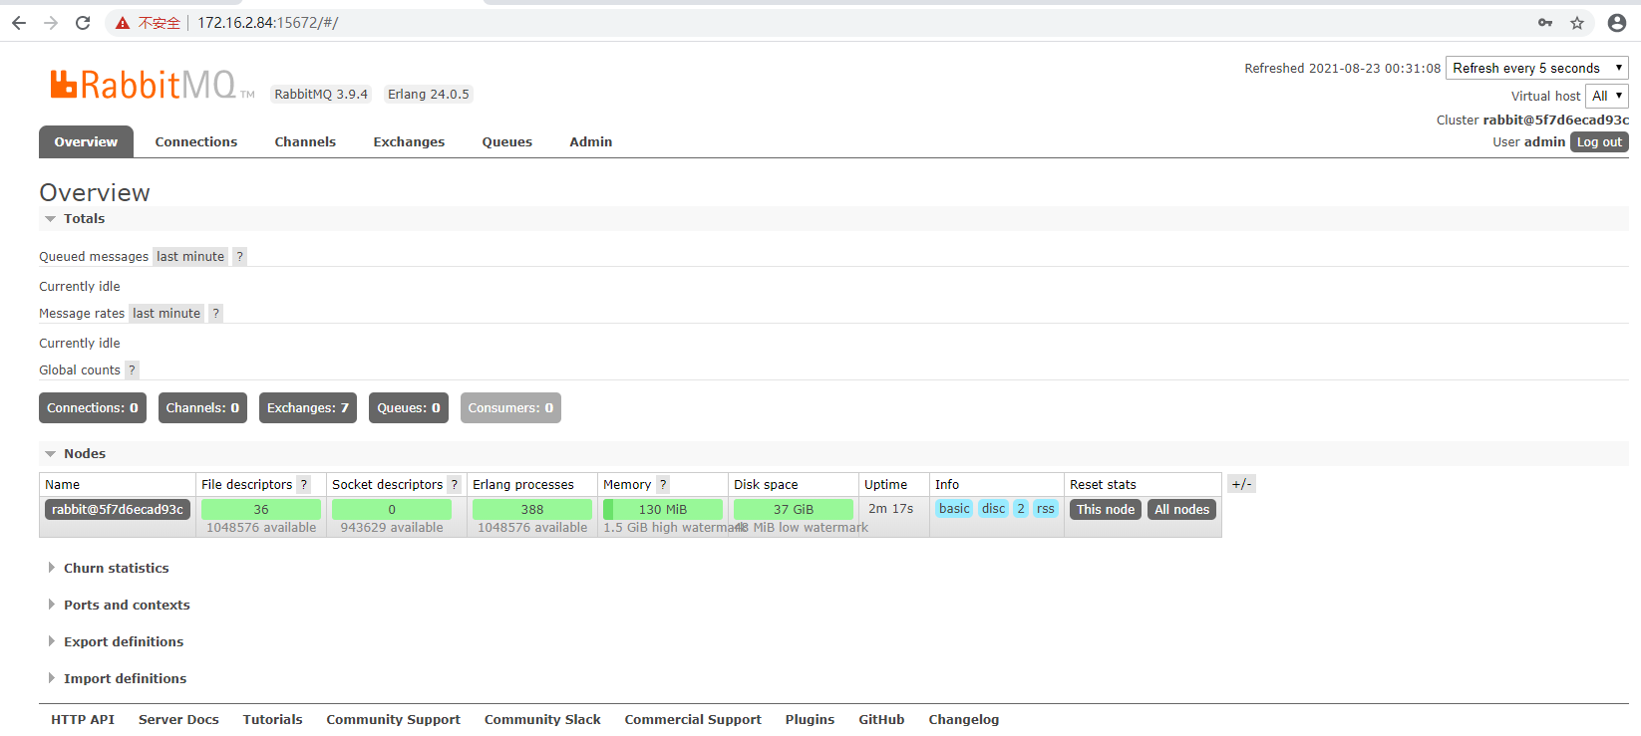Open Tutorials footer link
The image size is (1641, 736).
[272, 720]
